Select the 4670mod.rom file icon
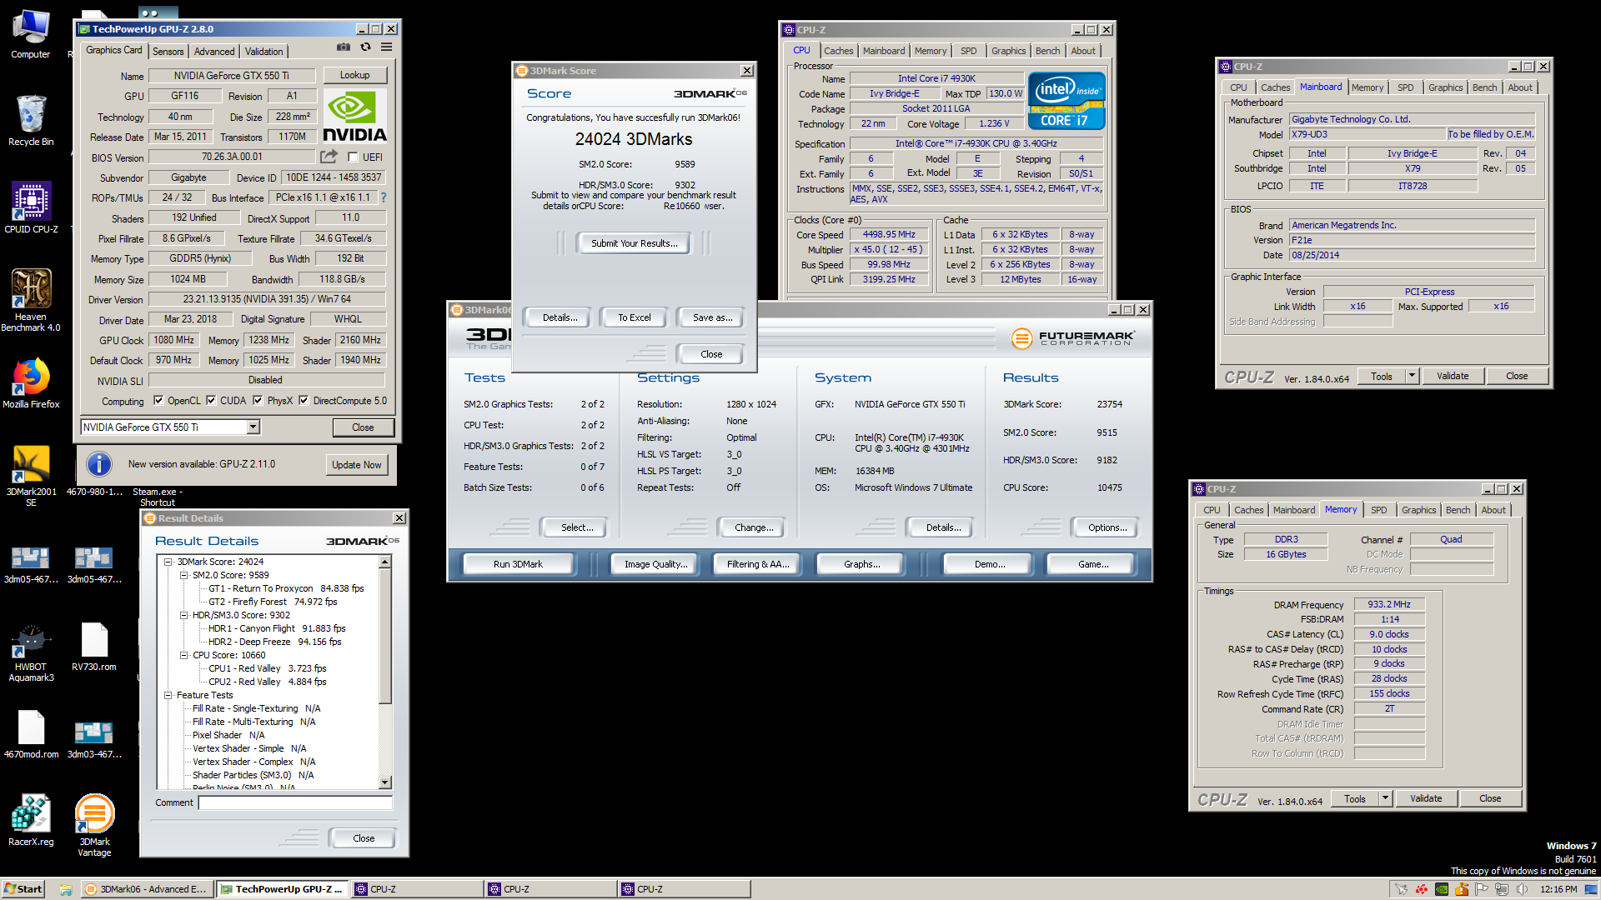The width and height of the screenshot is (1601, 900). click(x=31, y=734)
